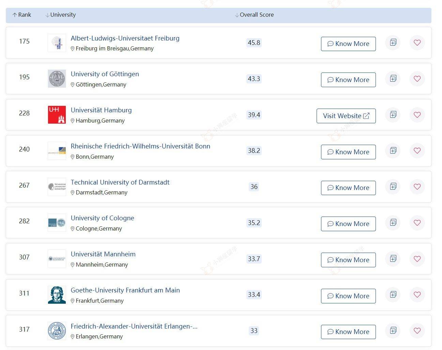Toggle heart favorite for Universität Bonn
Viewport: 442px width, 350px height.
[x=417, y=151]
